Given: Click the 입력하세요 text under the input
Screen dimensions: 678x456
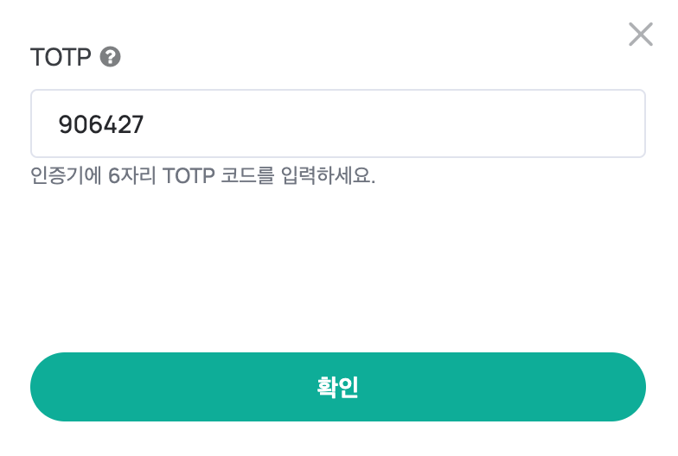Looking at the screenshot, I should coord(328,175).
